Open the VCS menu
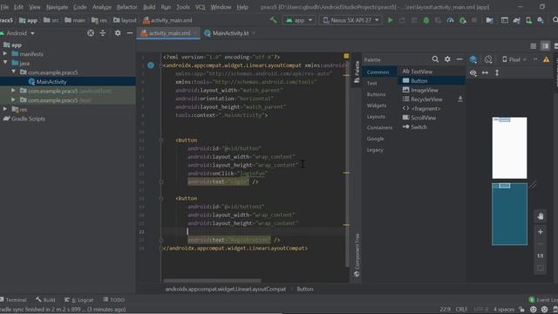 click(x=200, y=7)
